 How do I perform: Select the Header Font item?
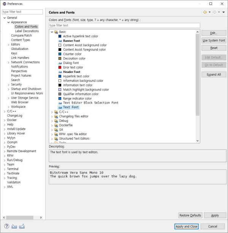[x=71, y=72]
